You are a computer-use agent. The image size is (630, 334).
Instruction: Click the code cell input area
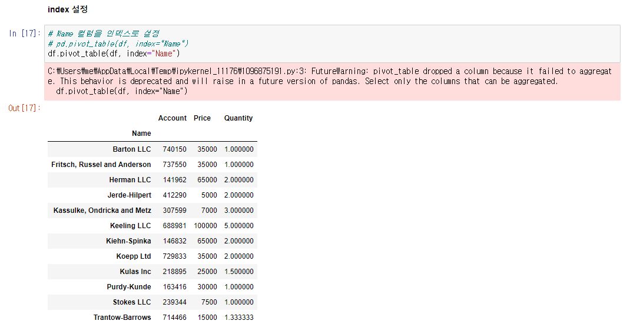tap(332, 44)
